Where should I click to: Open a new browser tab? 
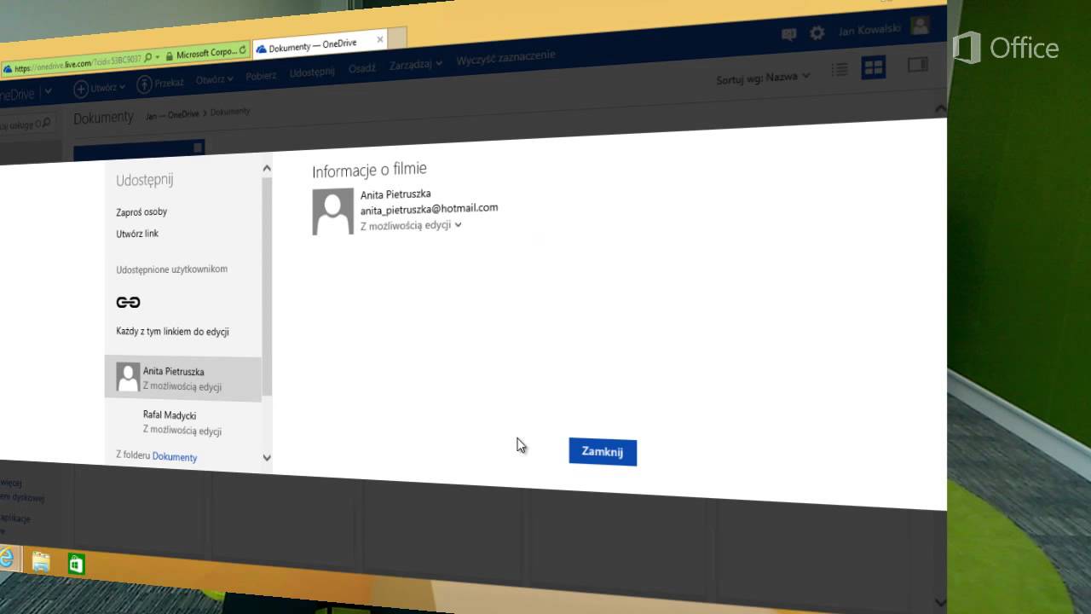click(x=397, y=37)
